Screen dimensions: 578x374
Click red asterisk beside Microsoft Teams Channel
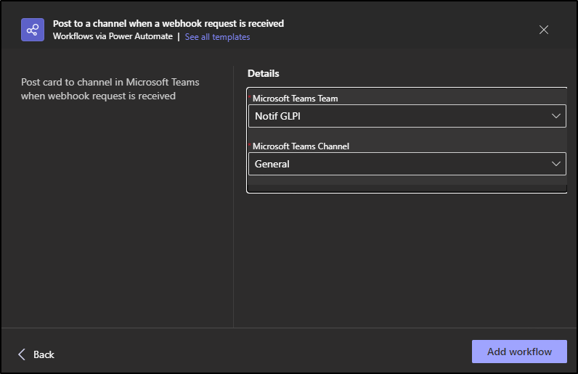tap(250, 146)
